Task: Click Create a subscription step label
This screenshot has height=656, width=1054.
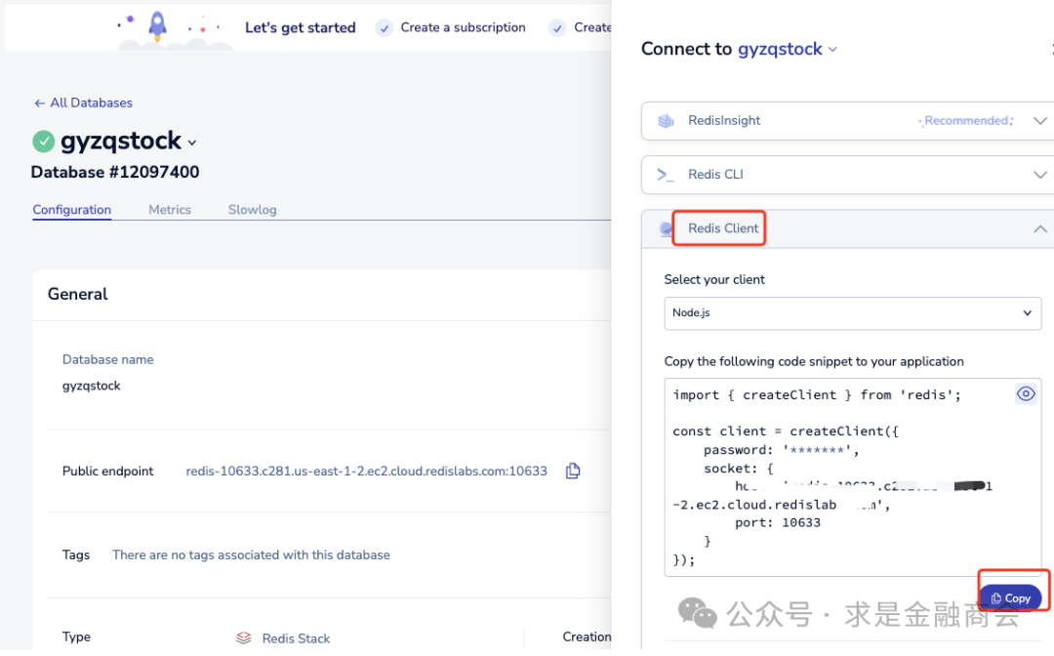Action: pos(464,27)
